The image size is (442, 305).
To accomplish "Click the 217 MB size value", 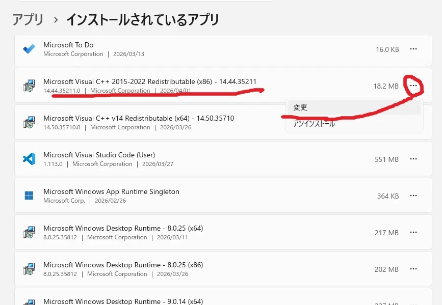I will 386,233.
